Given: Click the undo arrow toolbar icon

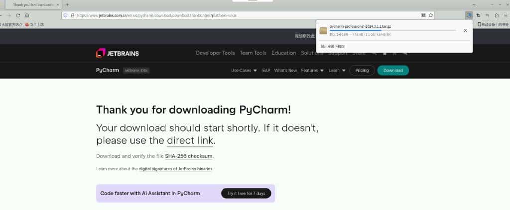Looking at the screenshot, I should click(x=487, y=15).
